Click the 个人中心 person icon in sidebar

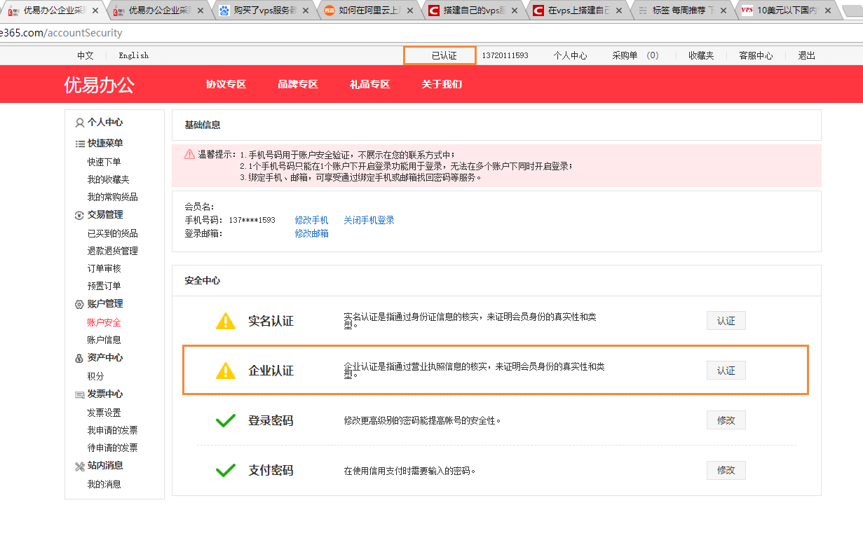[x=80, y=123]
